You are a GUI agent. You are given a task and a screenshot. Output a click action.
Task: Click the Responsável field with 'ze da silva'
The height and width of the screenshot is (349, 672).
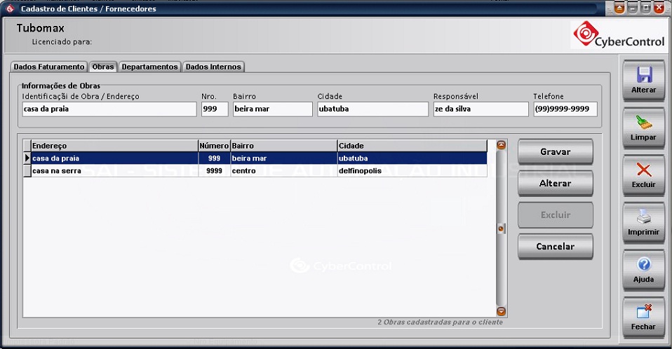click(480, 109)
